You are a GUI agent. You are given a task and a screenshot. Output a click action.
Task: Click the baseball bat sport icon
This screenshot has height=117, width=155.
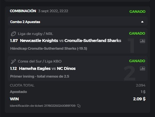point(13,62)
